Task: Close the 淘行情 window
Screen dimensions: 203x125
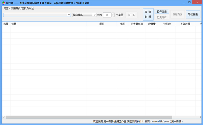Action: tap(197, 2)
